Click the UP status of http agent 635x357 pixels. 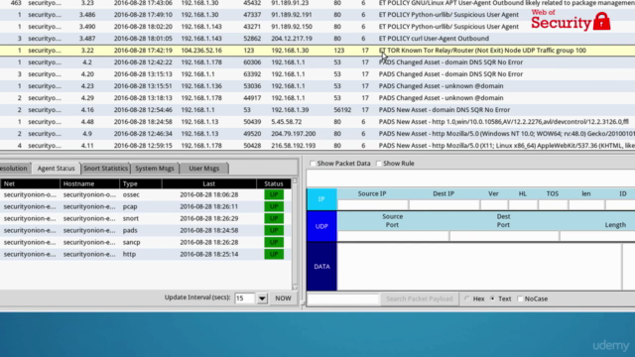(274, 254)
